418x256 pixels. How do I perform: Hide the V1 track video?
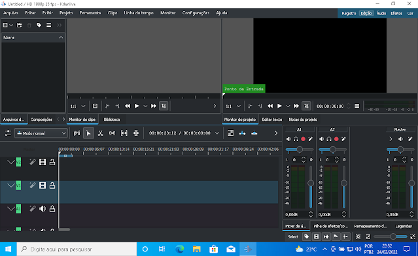[x=43, y=185]
